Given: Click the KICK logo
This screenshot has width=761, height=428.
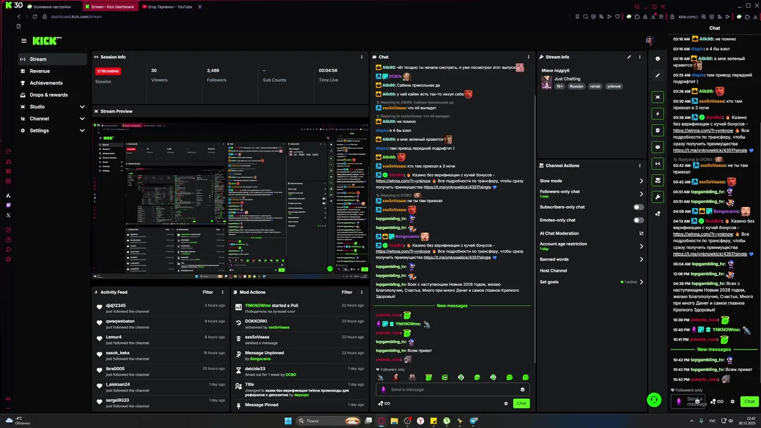Looking at the screenshot, I should point(46,41).
